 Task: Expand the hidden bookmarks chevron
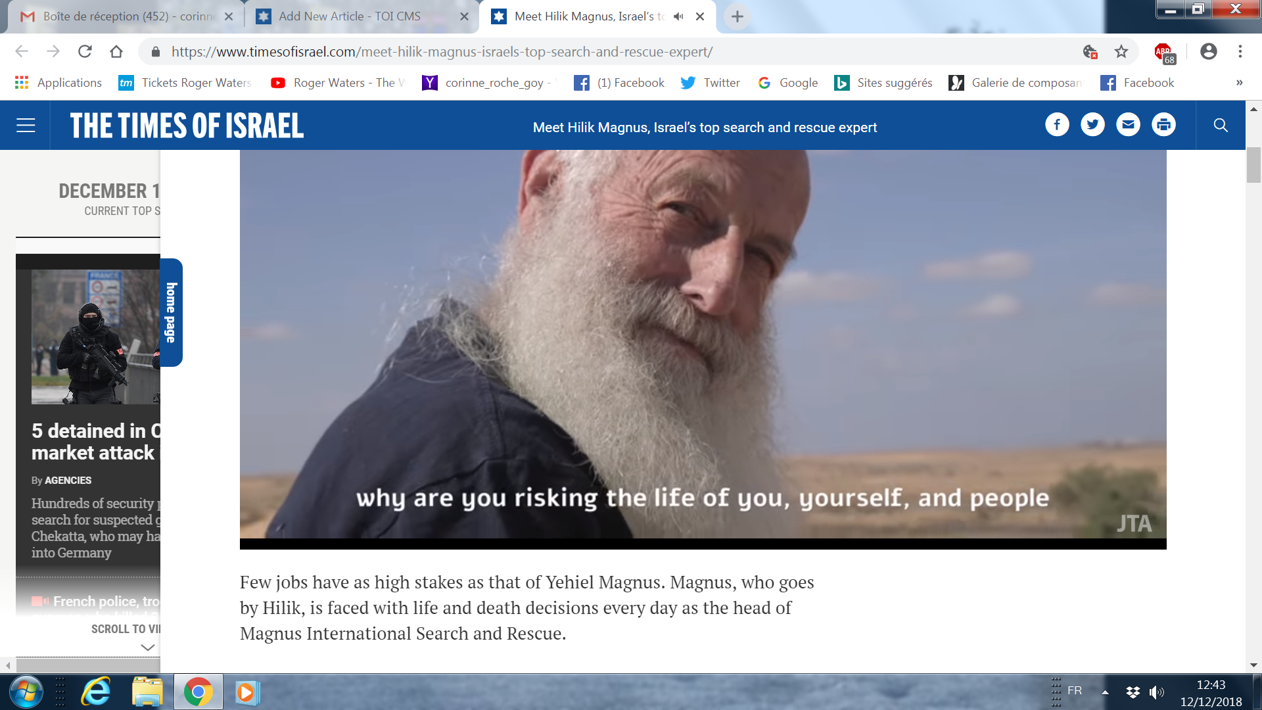click(x=1239, y=83)
